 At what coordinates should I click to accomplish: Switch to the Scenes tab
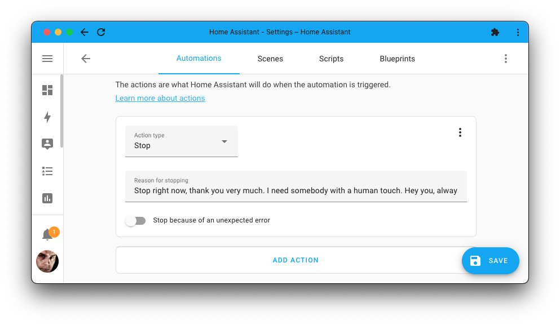(x=270, y=59)
